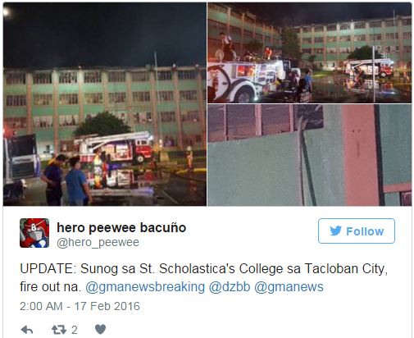Like the tweet with heart icon
Viewport: 414px width, 338px height.
click(100, 329)
